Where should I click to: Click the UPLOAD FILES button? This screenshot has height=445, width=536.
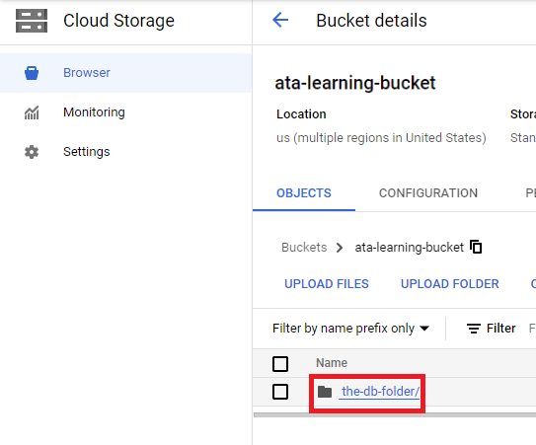coord(327,284)
